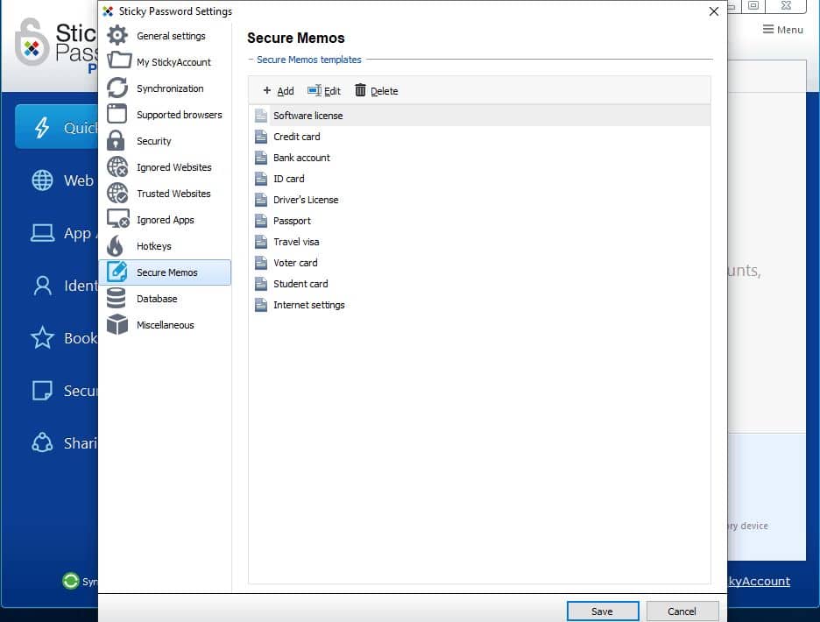
Task: Click the document icon beside Software license
Action: (261, 116)
